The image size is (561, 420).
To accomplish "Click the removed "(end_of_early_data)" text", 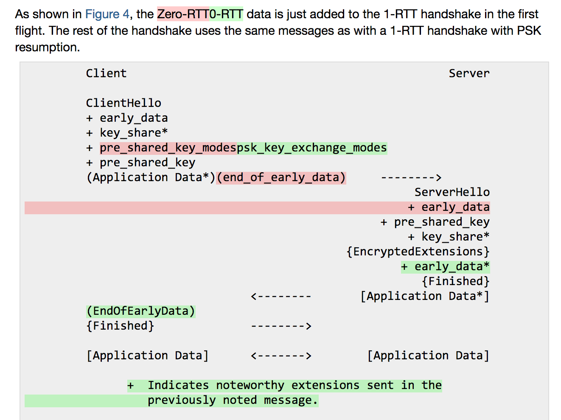I will (x=281, y=177).
